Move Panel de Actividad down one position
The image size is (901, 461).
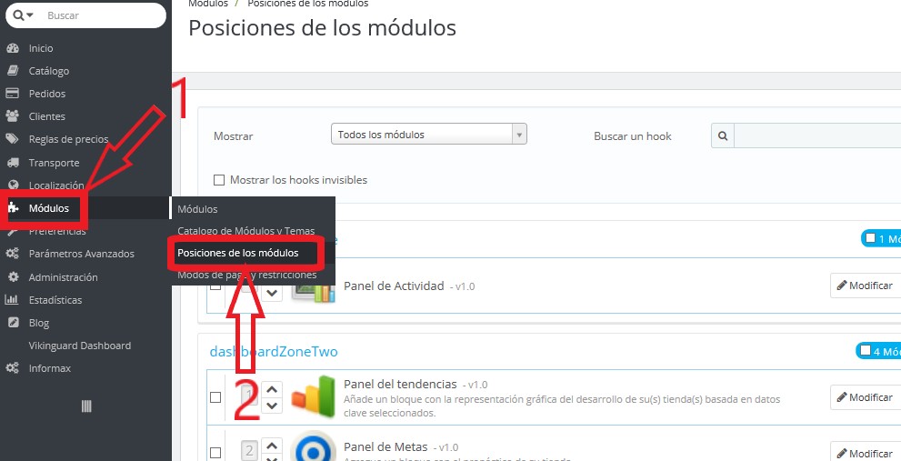pyautogui.click(x=272, y=293)
